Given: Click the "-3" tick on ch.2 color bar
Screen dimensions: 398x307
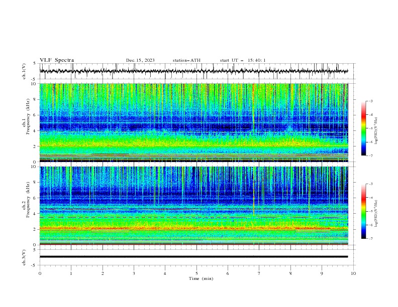Looking at the screenshot, I should [370, 184].
